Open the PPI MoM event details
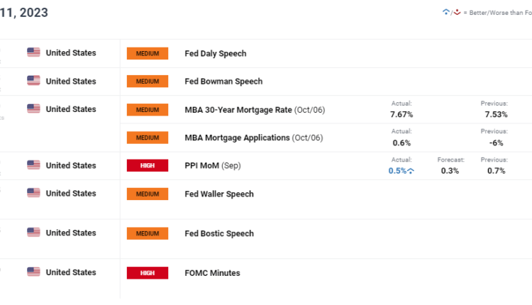Viewport: 532px width, 305px height. [201, 166]
